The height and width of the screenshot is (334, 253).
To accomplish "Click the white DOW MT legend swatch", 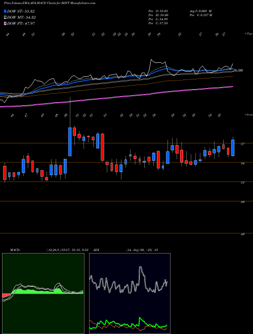I will point(6,18).
